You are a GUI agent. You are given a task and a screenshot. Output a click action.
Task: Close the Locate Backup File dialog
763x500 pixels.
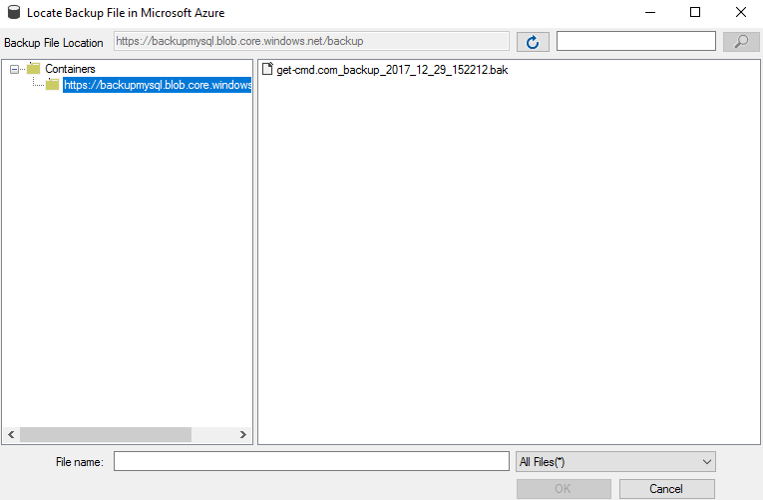click(741, 12)
